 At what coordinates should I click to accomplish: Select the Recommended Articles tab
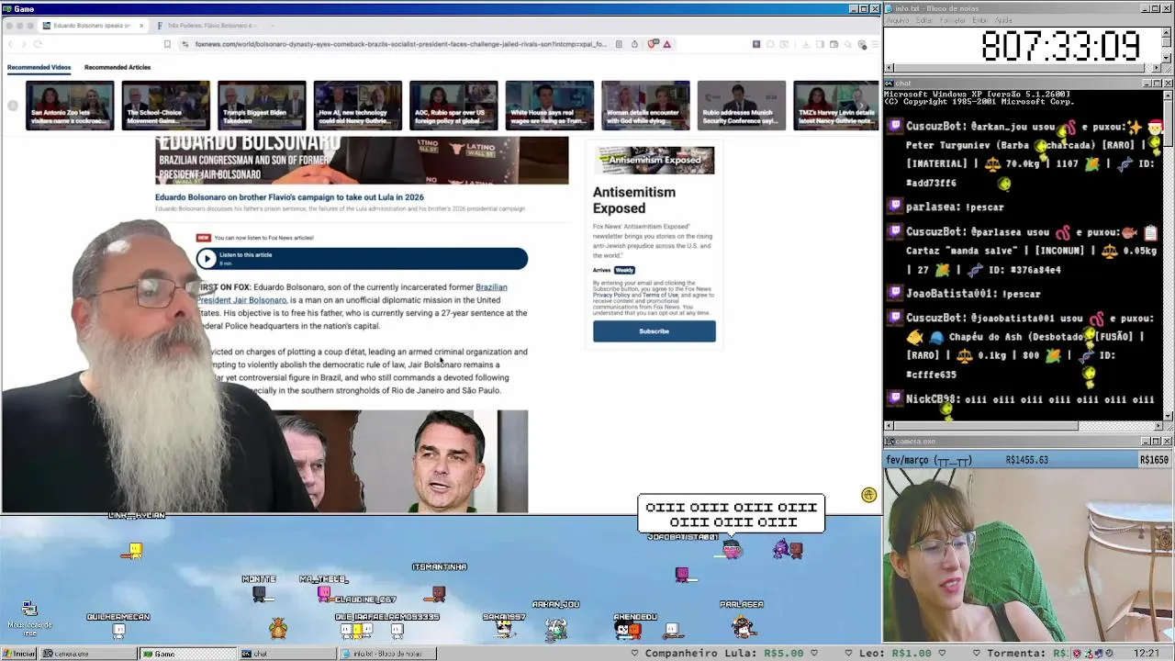[117, 67]
